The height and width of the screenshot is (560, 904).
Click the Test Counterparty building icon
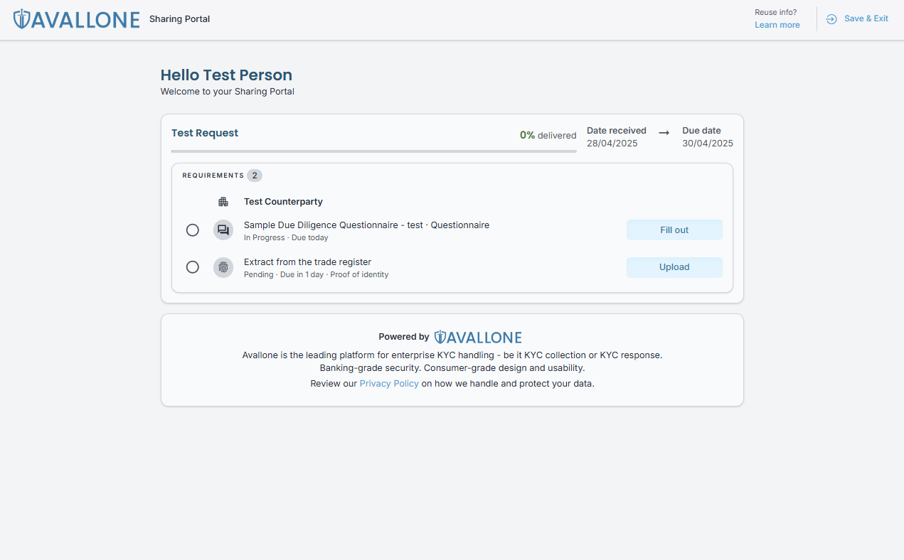pos(223,202)
